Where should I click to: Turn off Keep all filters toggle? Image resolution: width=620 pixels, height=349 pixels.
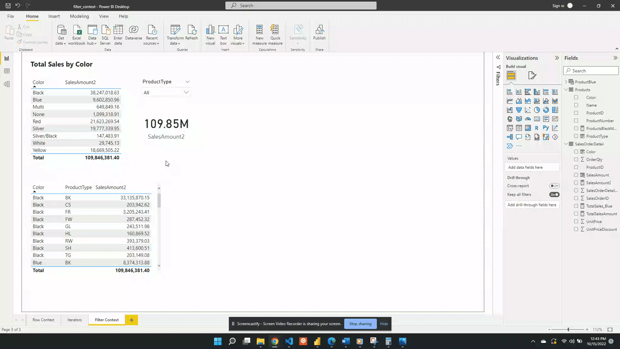click(554, 195)
